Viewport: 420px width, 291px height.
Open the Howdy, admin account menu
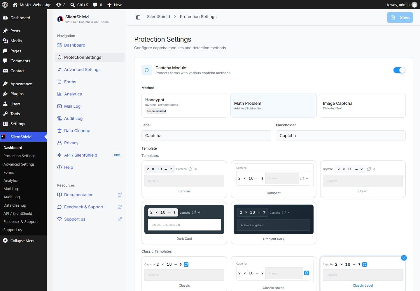click(401, 5)
